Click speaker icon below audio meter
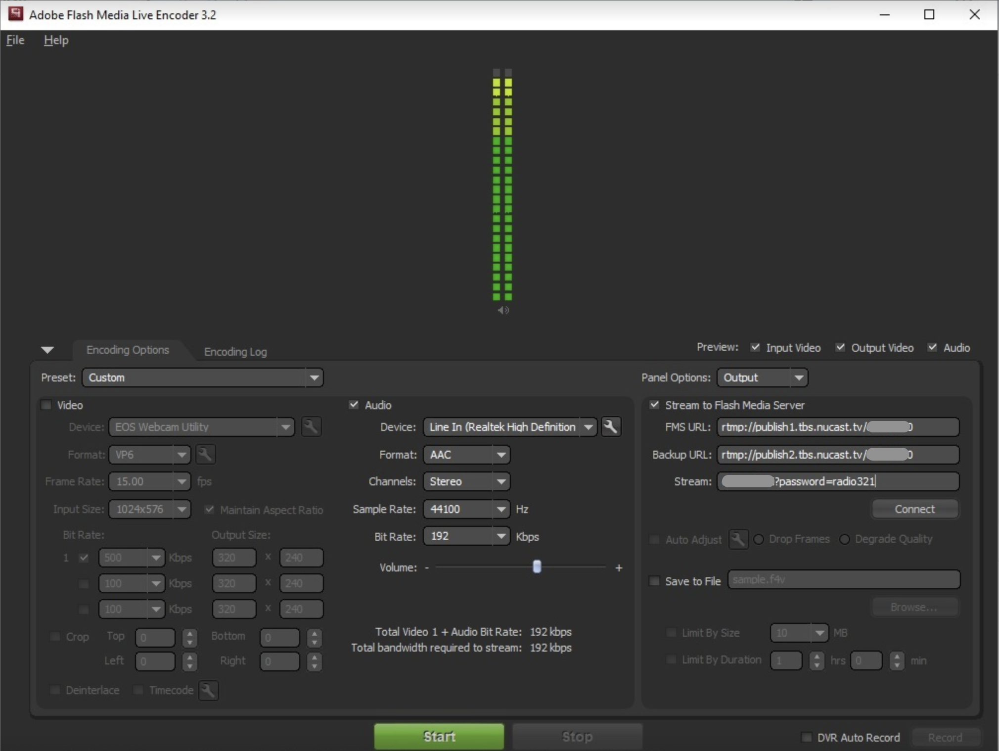Viewport: 999px width, 751px height. pyautogui.click(x=503, y=310)
